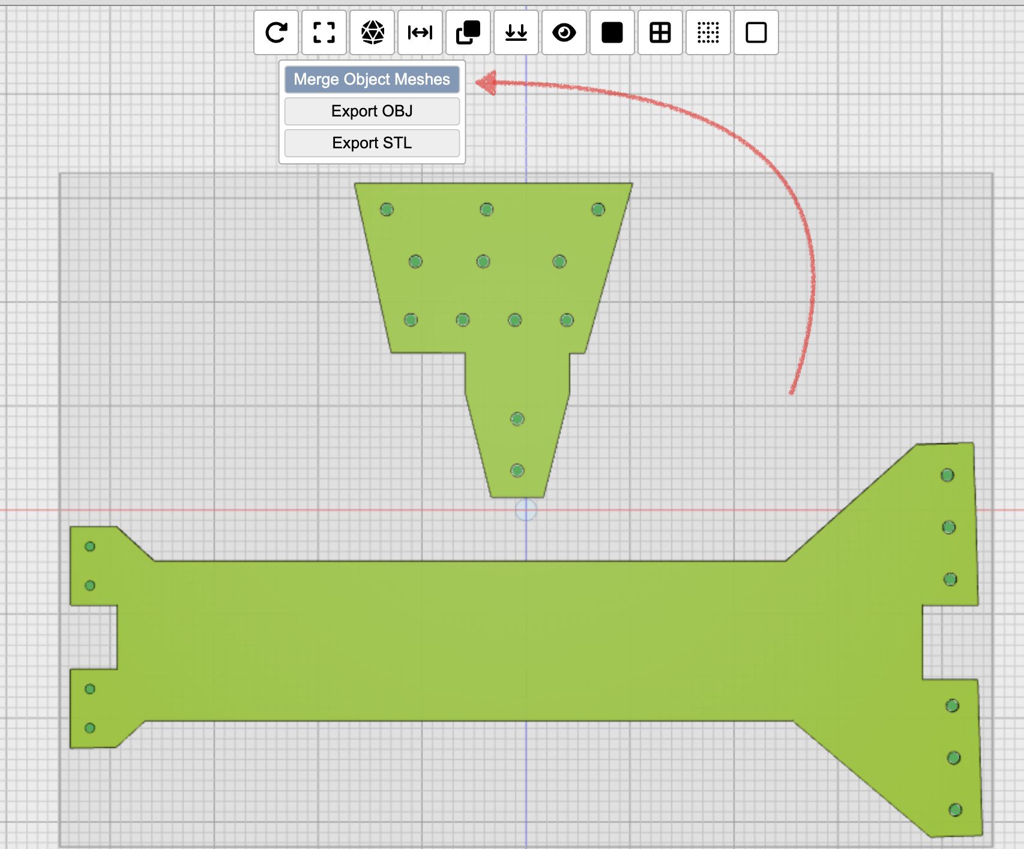Click the top-left hole of the upper plate
1024x849 pixels.
(387, 210)
